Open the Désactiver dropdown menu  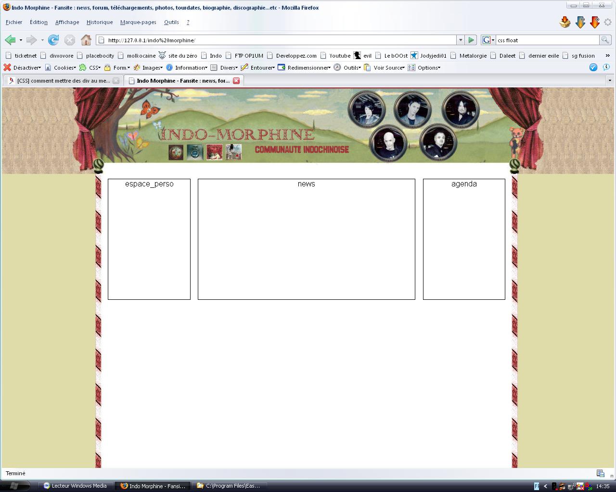pyautogui.click(x=22, y=67)
